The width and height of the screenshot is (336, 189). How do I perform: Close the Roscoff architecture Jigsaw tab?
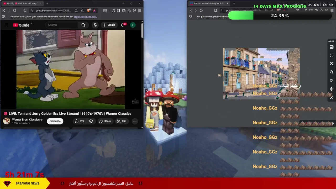228,3
